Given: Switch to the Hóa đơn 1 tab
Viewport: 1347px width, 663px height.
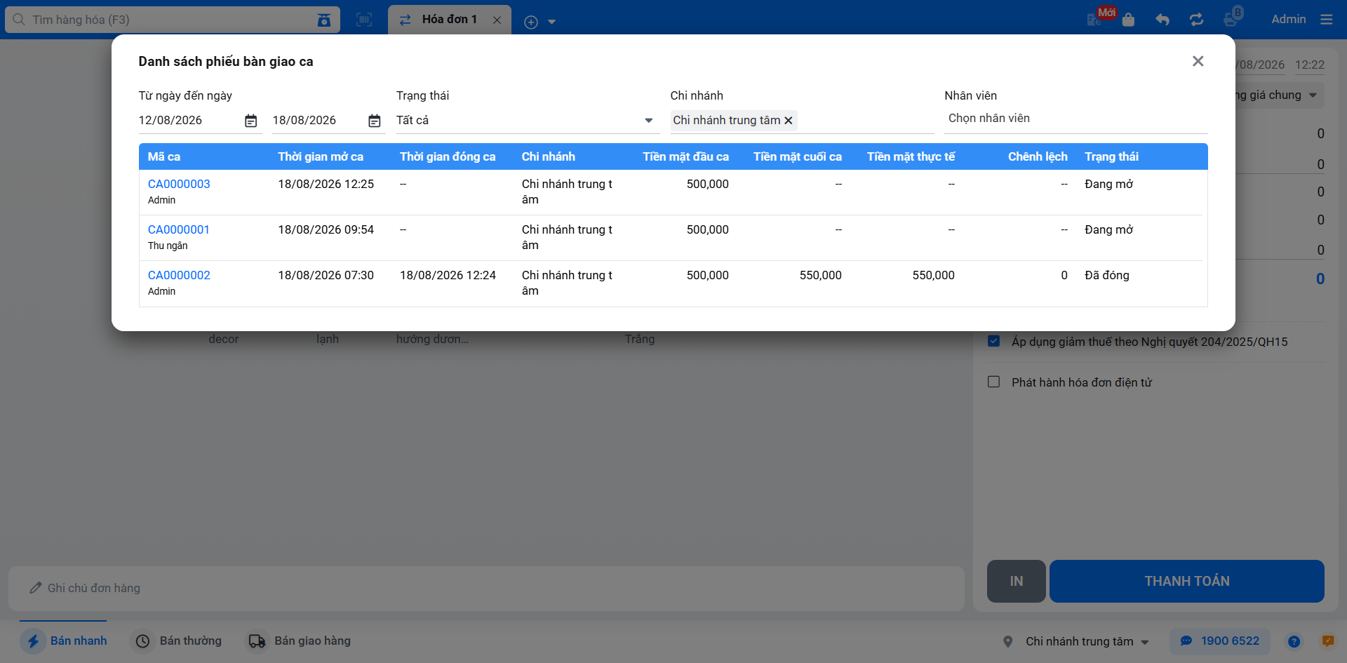Looking at the screenshot, I should (449, 20).
